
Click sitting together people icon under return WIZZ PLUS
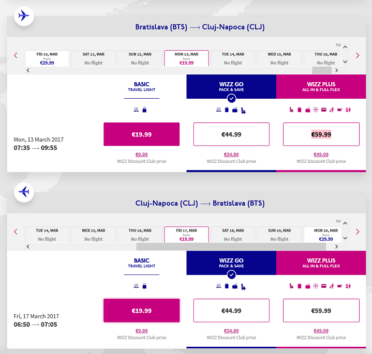click(x=348, y=286)
